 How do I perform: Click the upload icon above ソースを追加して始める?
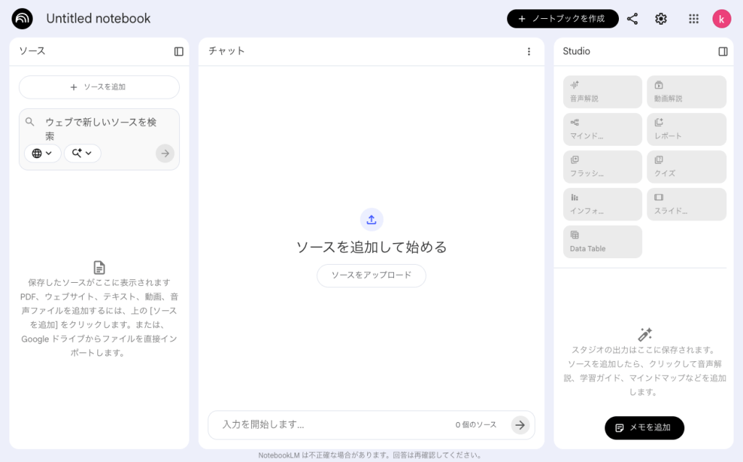click(371, 219)
